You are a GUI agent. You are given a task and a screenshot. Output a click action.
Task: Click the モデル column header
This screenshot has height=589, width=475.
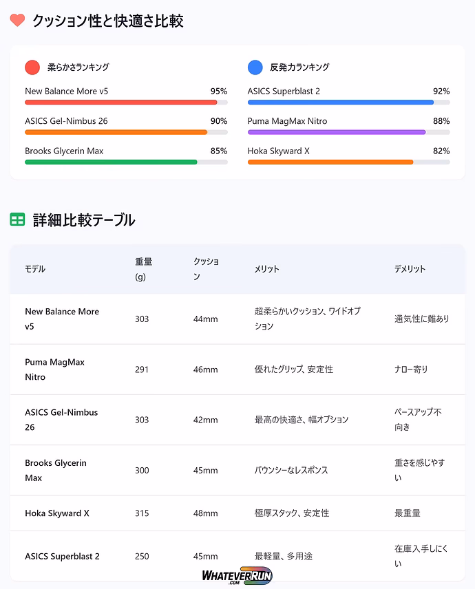pos(35,269)
